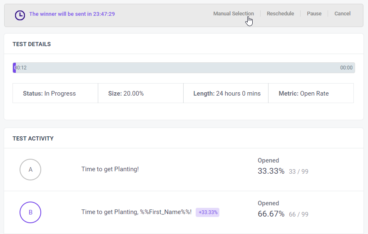Click the purple progress bar handle
The height and width of the screenshot is (234, 368).
click(14, 68)
